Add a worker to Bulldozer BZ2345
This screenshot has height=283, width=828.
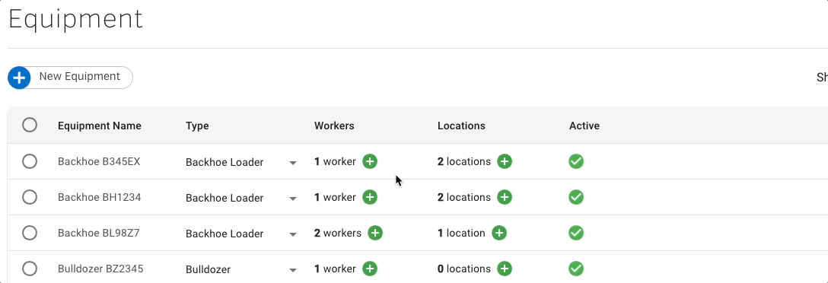click(x=370, y=269)
